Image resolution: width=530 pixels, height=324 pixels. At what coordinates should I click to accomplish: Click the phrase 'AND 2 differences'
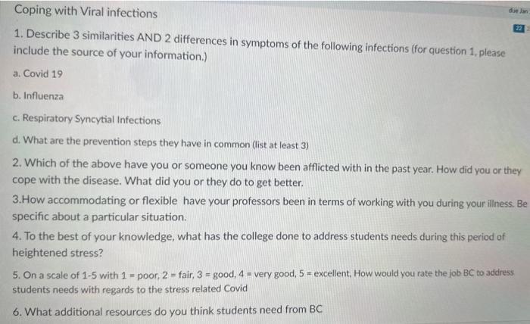pos(182,39)
